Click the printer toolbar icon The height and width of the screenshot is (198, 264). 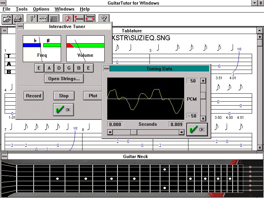[18, 19]
